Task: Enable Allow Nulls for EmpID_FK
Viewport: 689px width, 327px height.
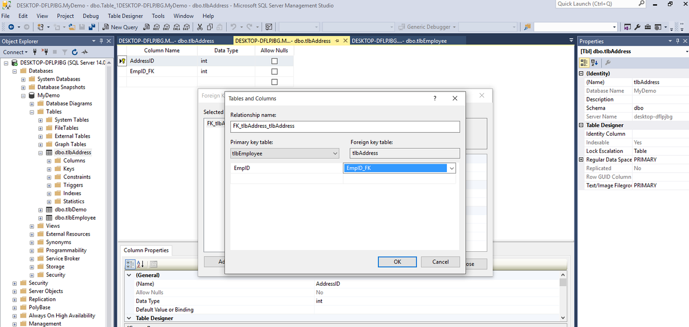Action: click(274, 71)
